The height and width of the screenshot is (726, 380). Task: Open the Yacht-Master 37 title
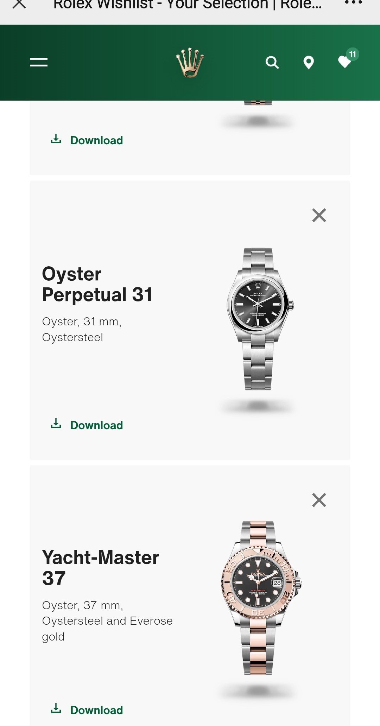(100, 568)
